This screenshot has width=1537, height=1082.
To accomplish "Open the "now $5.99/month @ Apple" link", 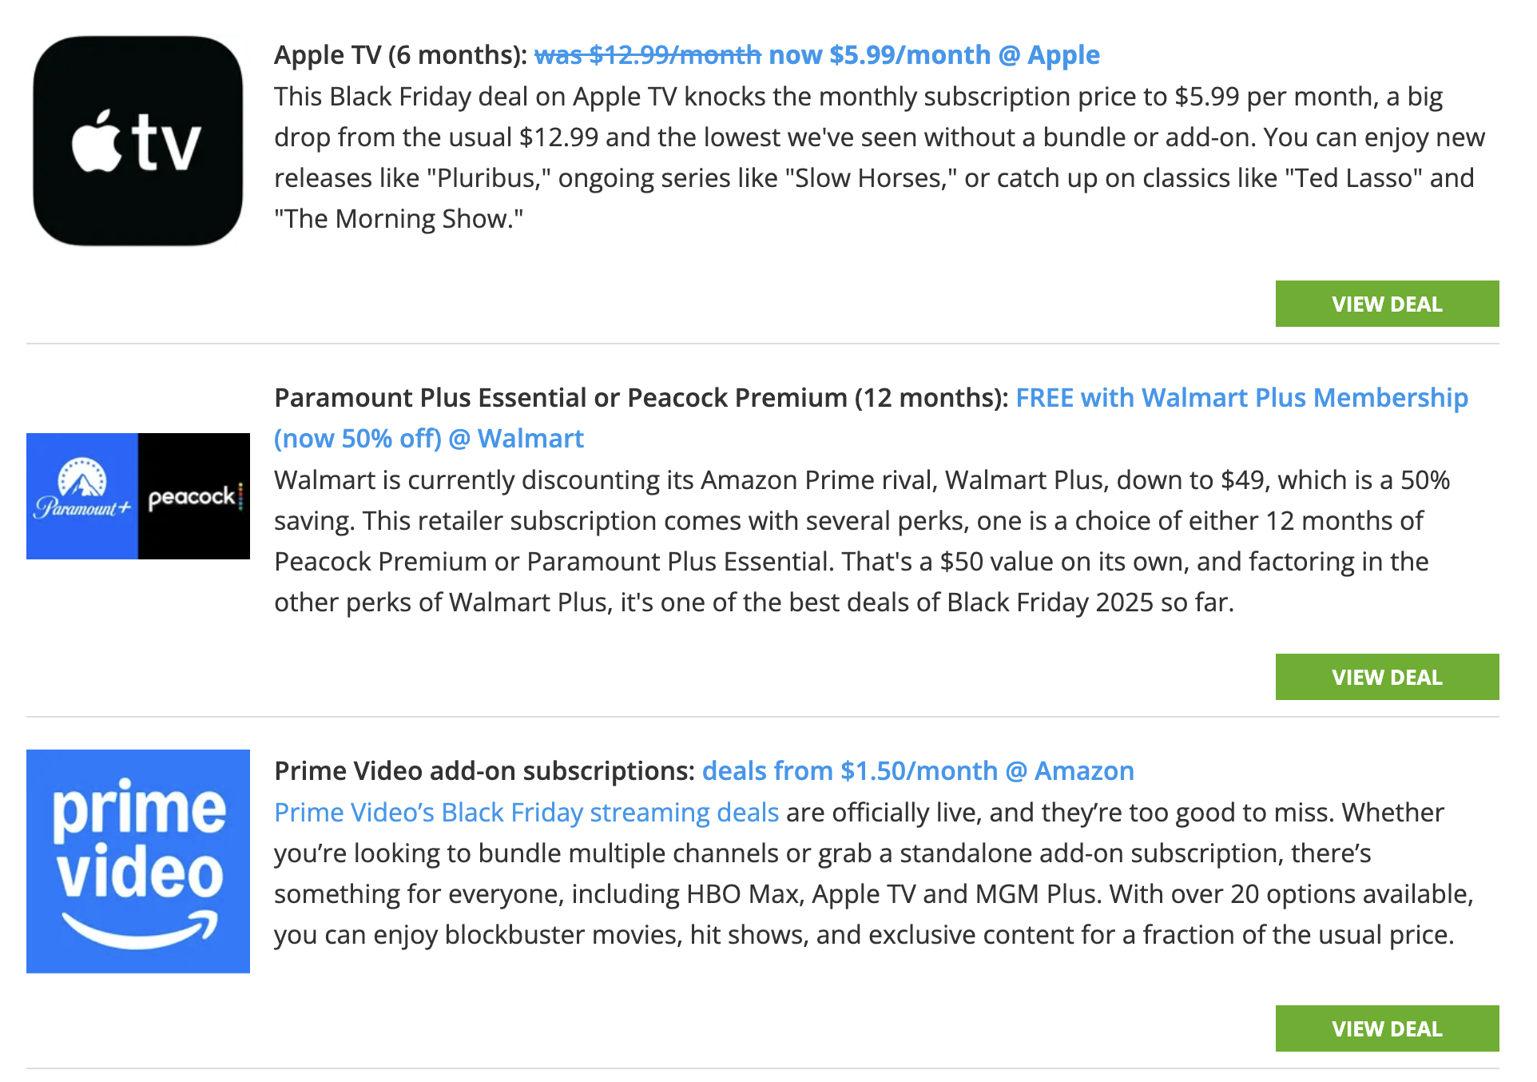I will click(x=934, y=55).
